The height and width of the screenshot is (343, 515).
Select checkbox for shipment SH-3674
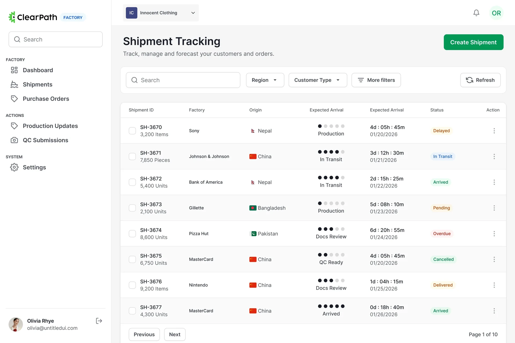point(132,234)
